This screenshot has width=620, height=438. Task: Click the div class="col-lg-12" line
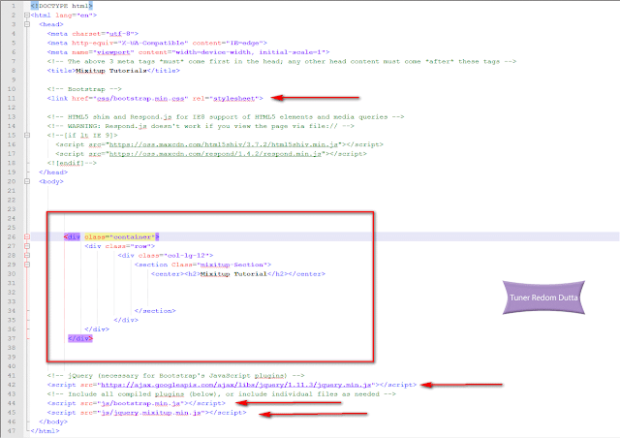pos(166,255)
